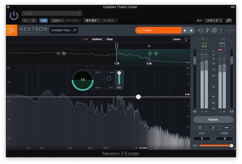Click the pencil rename icon

click(x=75, y=30)
